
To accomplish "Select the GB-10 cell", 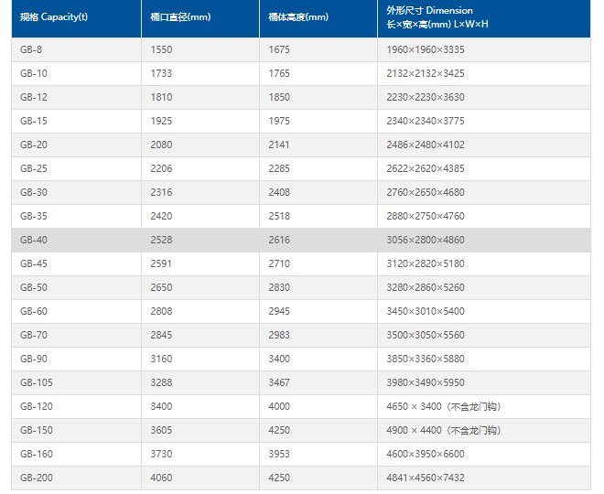I will pyautogui.click(x=76, y=73).
